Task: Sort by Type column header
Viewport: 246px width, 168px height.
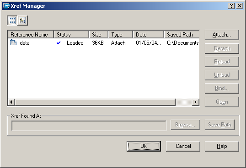Action: click(x=121, y=34)
